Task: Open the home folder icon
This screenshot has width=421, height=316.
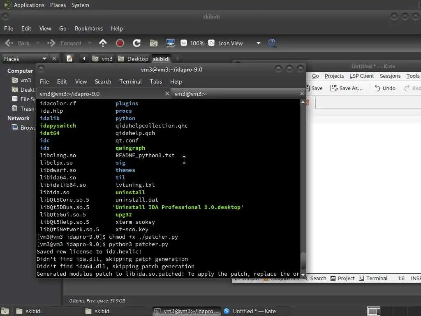Action: click(x=154, y=43)
